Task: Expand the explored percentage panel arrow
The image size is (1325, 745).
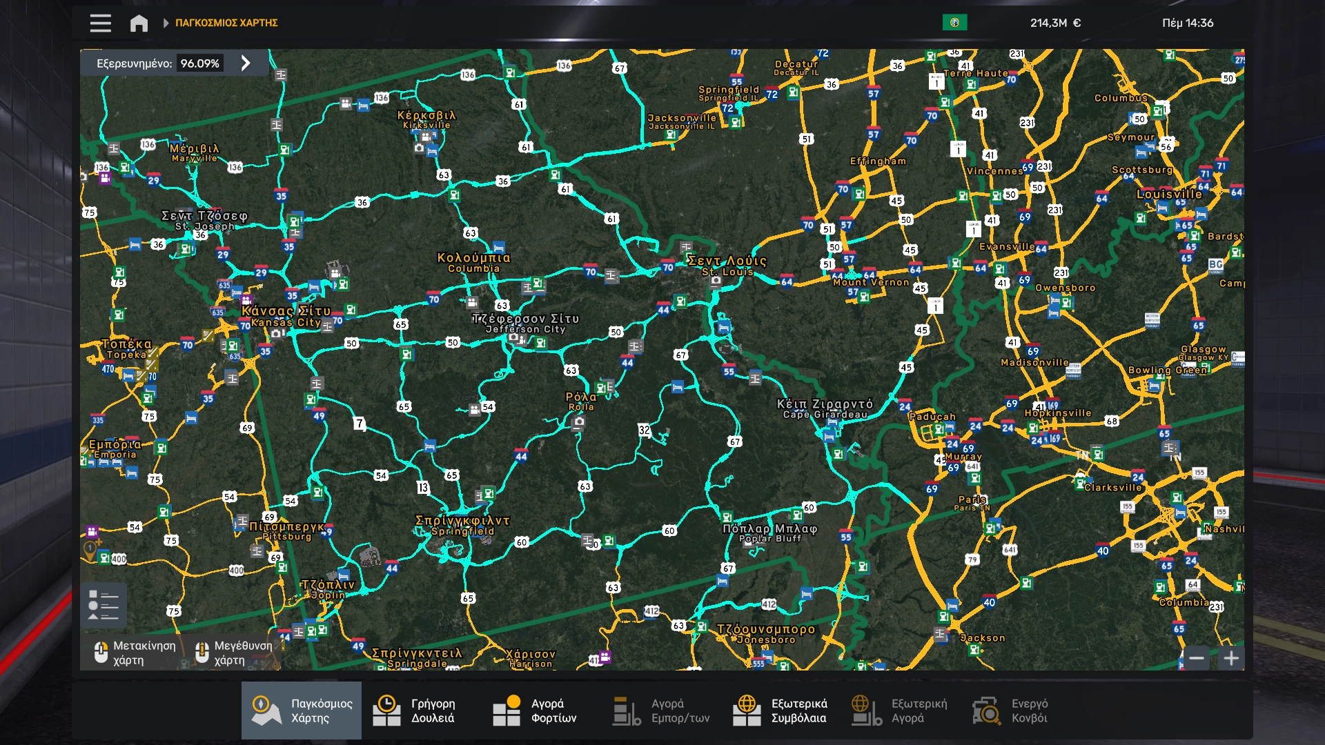Action: coord(246,63)
